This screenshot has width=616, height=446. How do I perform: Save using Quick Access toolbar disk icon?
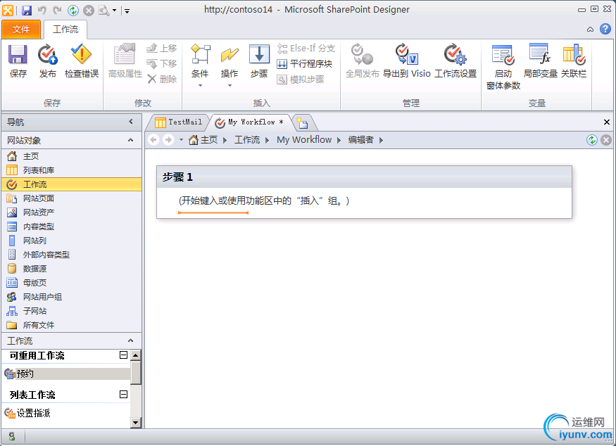[x=26, y=11]
